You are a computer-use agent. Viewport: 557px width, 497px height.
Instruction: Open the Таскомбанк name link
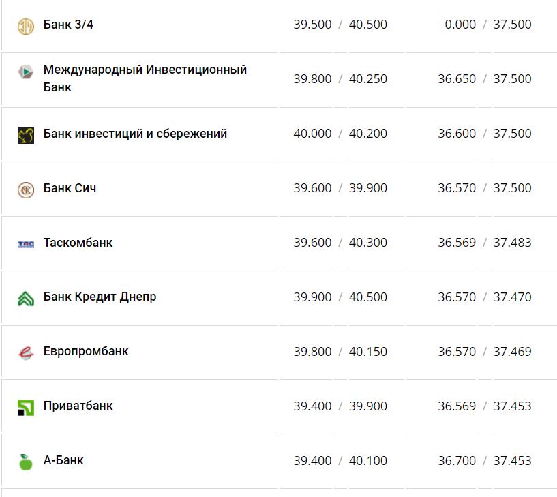coord(78,243)
